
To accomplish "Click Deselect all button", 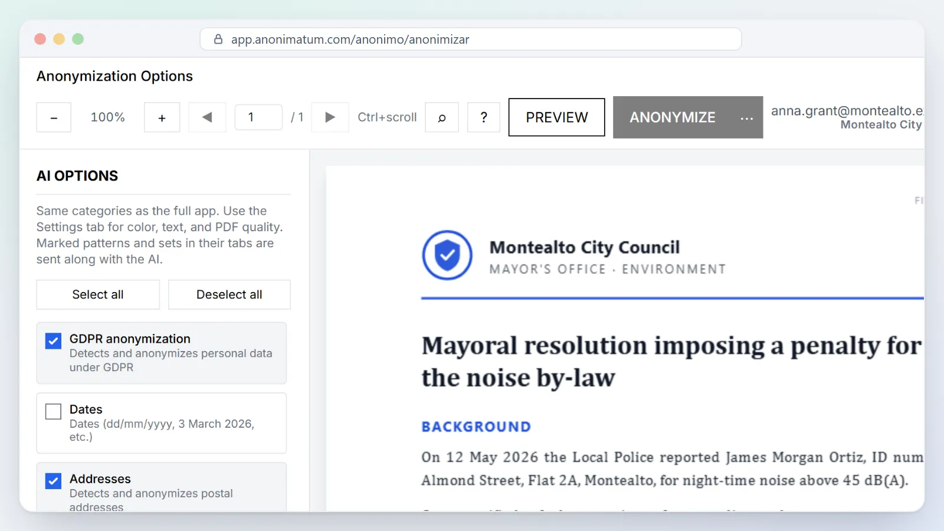I will point(230,294).
